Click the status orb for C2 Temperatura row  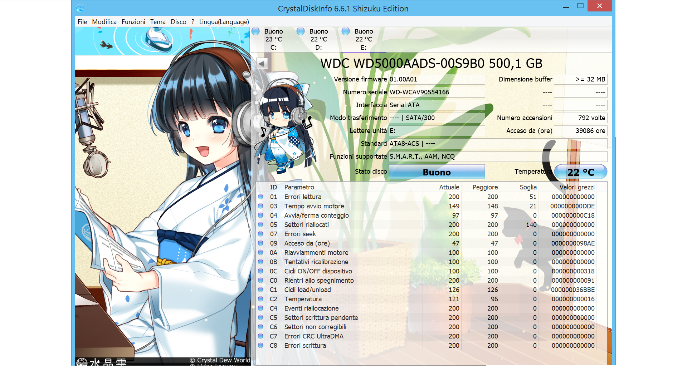click(260, 299)
